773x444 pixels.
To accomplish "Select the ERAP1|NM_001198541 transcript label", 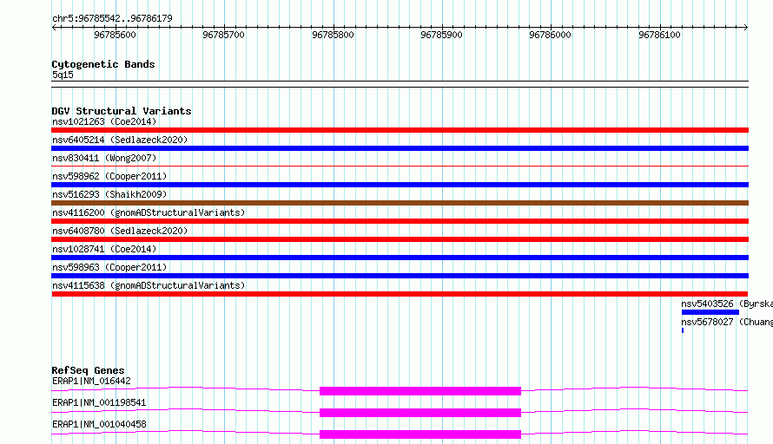I will (99, 402).
